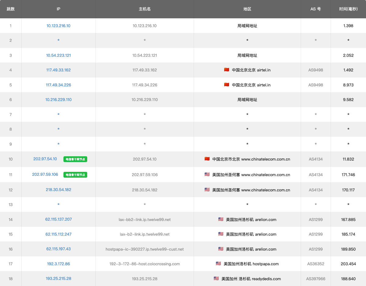The height and width of the screenshot is (286, 366).
Task: Click hostname lax-bb2-link.ip.twelve99.net
Action: click(145, 219)
